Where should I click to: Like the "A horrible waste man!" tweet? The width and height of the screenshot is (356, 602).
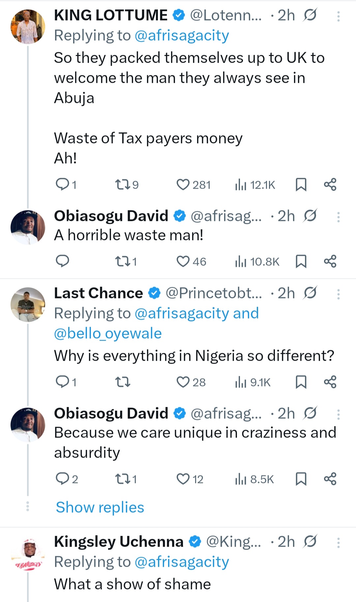click(183, 261)
